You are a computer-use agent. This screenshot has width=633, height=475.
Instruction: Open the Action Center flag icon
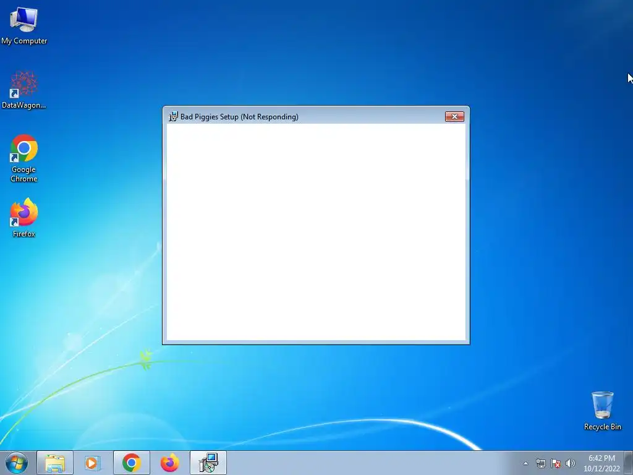point(556,463)
